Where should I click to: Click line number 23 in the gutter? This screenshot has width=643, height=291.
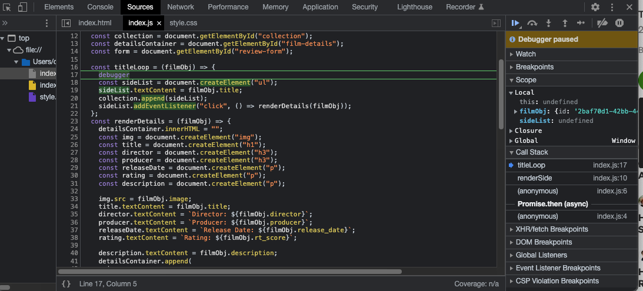coord(74,121)
